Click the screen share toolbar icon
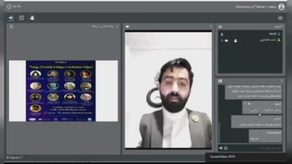The height and width of the screenshot is (164, 292). (x=21, y=18)
